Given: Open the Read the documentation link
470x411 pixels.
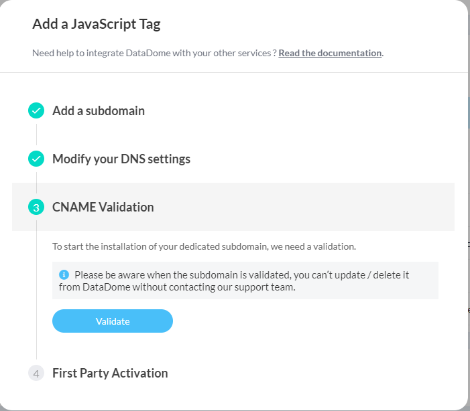Looking at the screenshot, I should pos(330,53).
